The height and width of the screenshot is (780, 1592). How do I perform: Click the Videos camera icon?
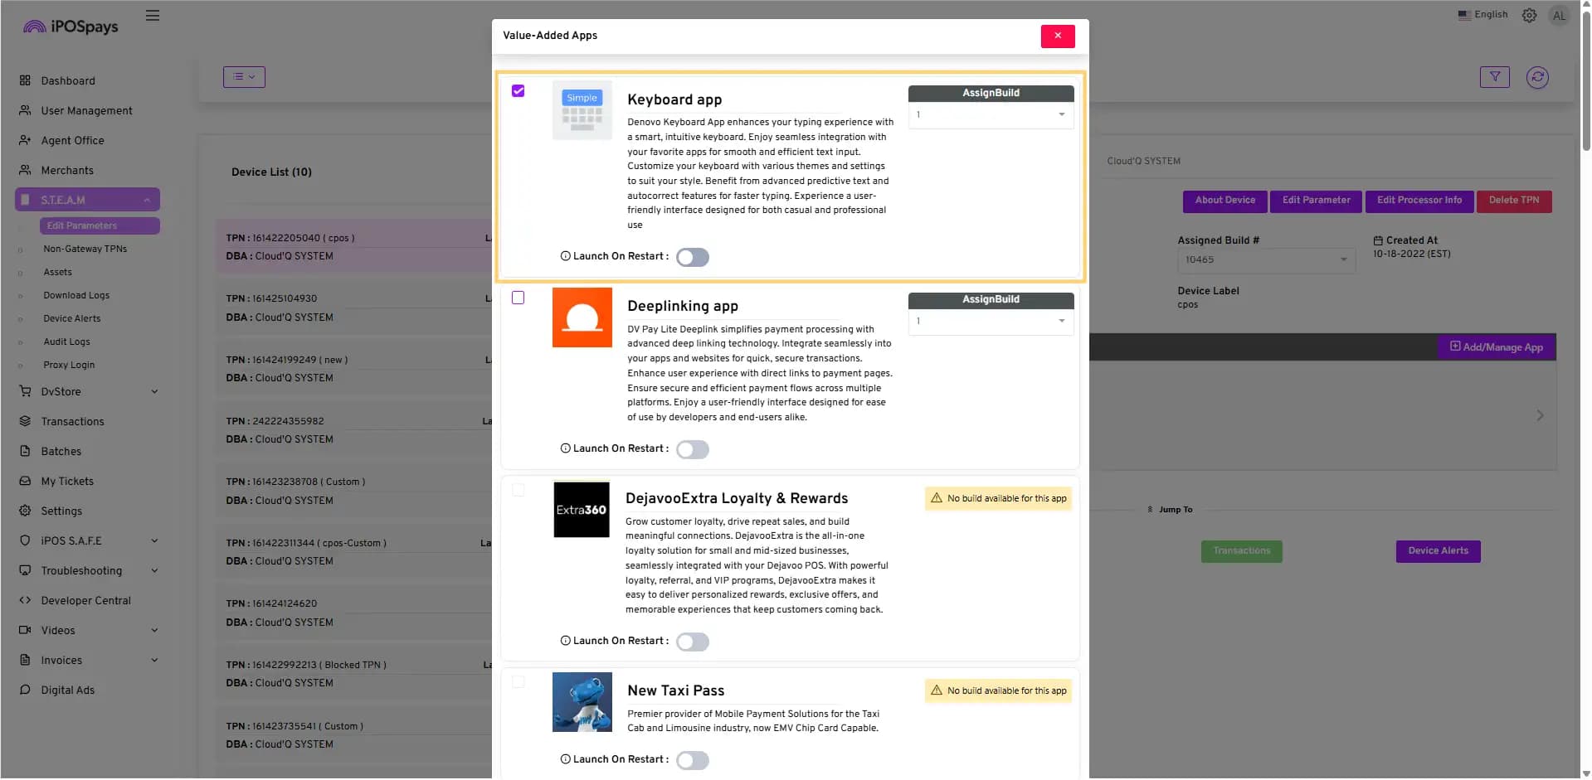click(25, 630)
